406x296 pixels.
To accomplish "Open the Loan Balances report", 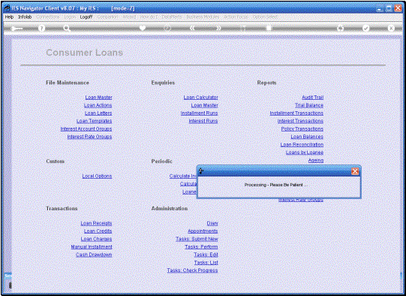I will pyautogui.click(x=307, y=137).
